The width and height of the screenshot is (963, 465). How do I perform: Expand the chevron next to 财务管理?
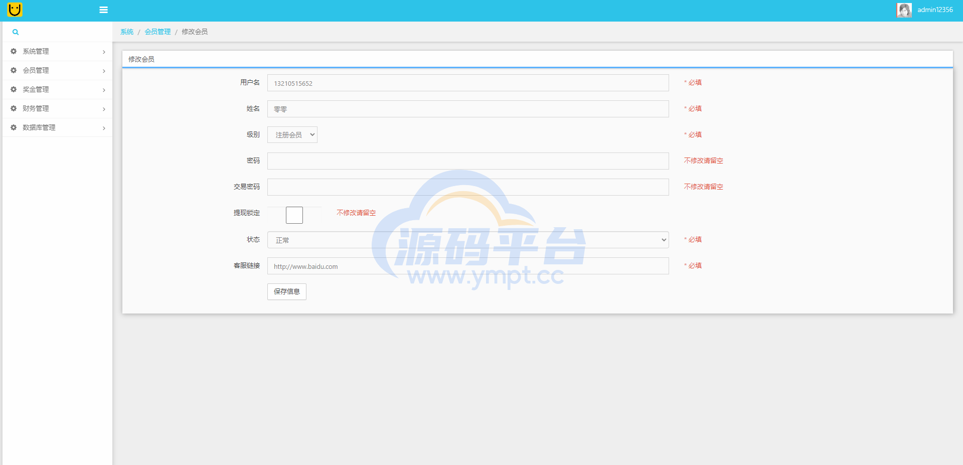104,109
